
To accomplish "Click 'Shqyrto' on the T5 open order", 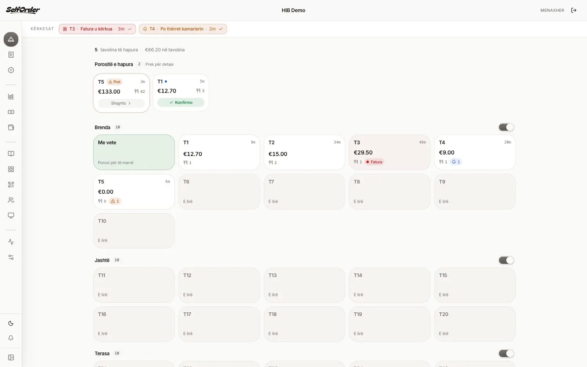I will pos(121,103).
